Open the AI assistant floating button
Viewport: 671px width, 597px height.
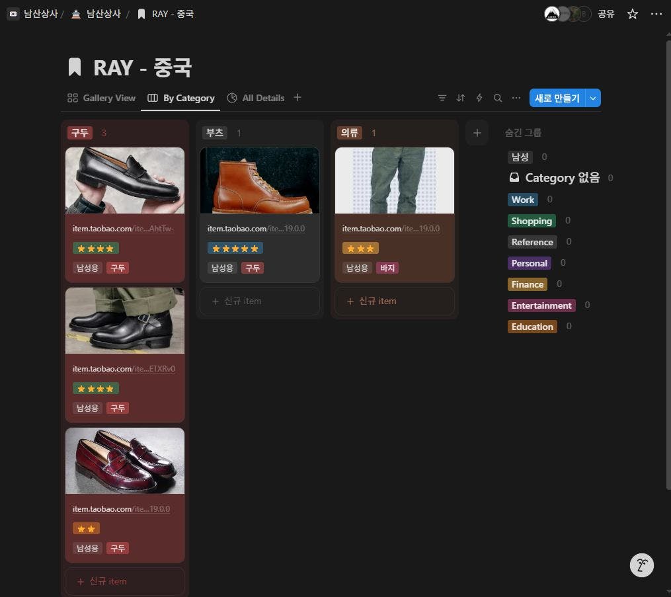pos(641,565)
